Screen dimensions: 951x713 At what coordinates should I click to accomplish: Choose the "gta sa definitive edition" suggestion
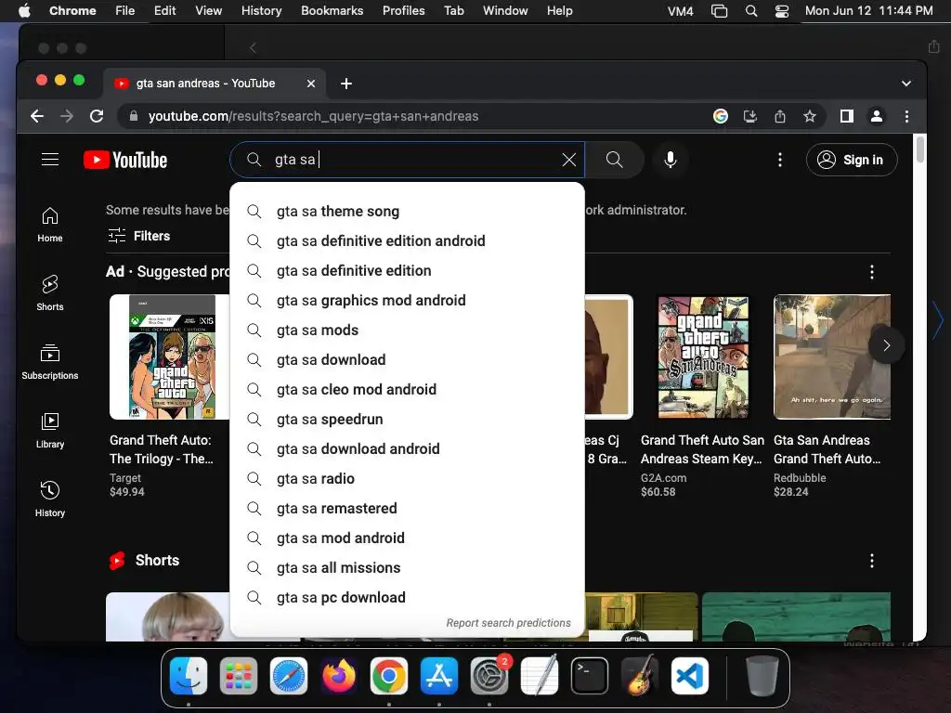click(x=407, y=271)
